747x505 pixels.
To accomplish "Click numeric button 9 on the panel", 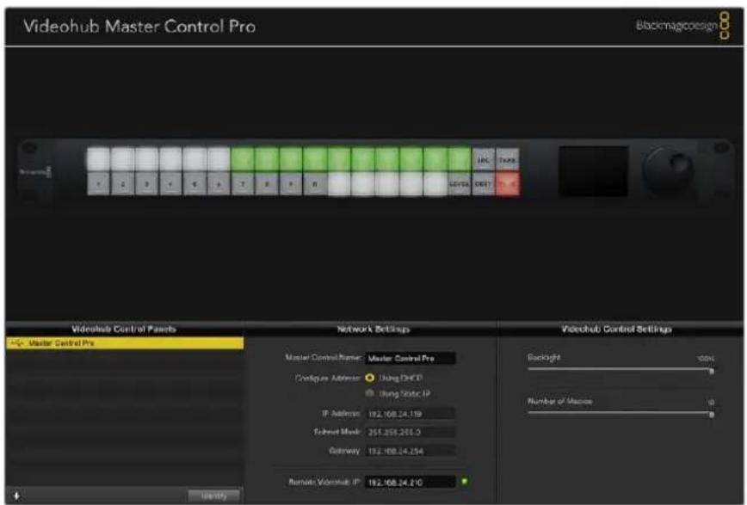I will (291, 184).
